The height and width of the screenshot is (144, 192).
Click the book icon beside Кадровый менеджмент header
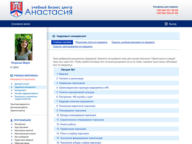(x=54, y=36)
